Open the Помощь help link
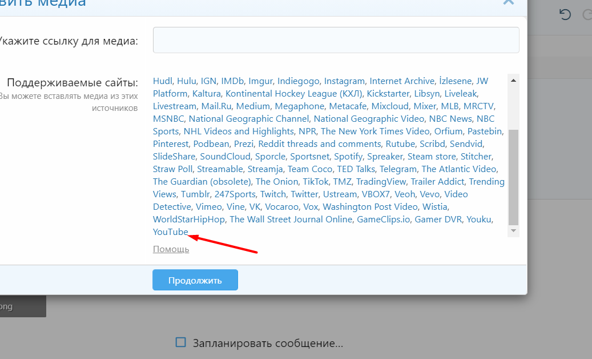Viewport: 592px width, 359px height. (171, 249)
